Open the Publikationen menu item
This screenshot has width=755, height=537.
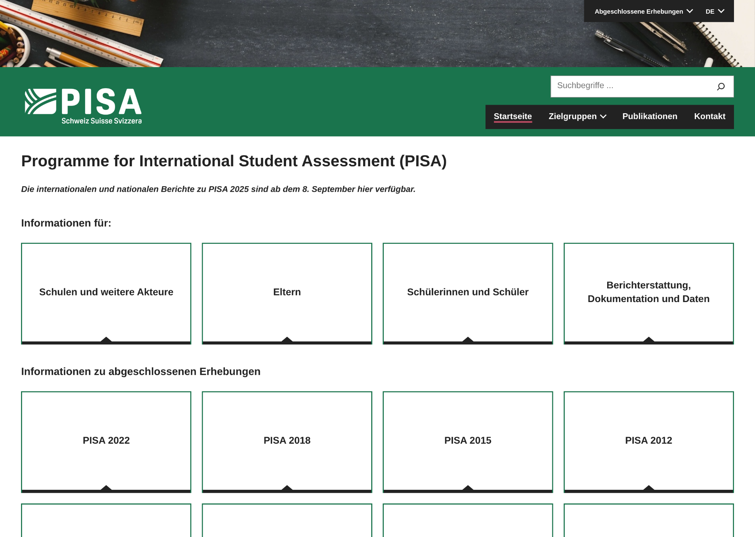pyautogui.click(x=650, y=117)
